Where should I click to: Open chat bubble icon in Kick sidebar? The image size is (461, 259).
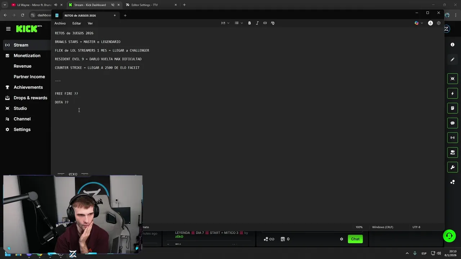tap(452, 123)
